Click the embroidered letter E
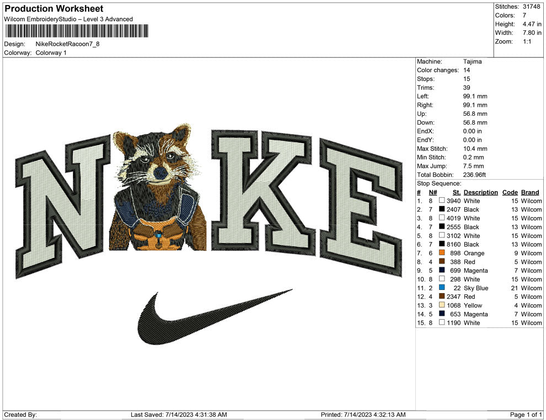 [360, 207]
